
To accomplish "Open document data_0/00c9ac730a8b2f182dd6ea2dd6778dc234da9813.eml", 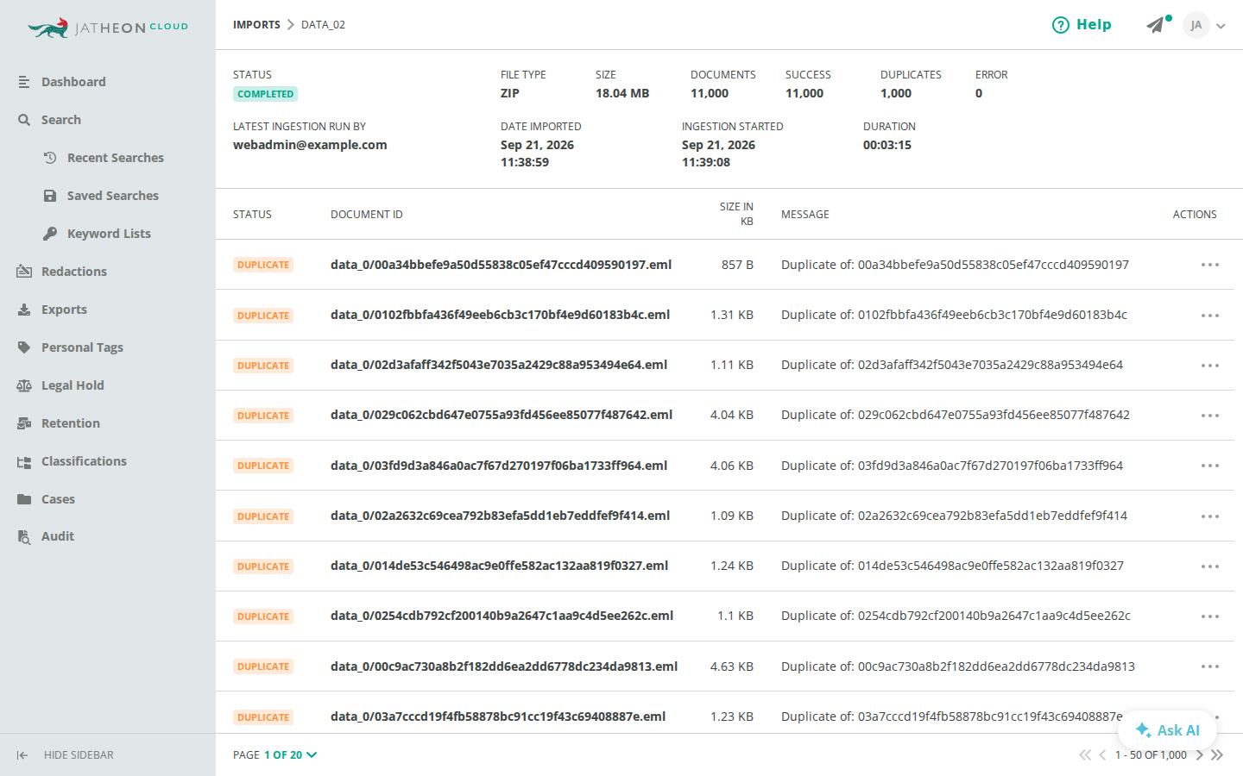I will click(x=504, y=666).
